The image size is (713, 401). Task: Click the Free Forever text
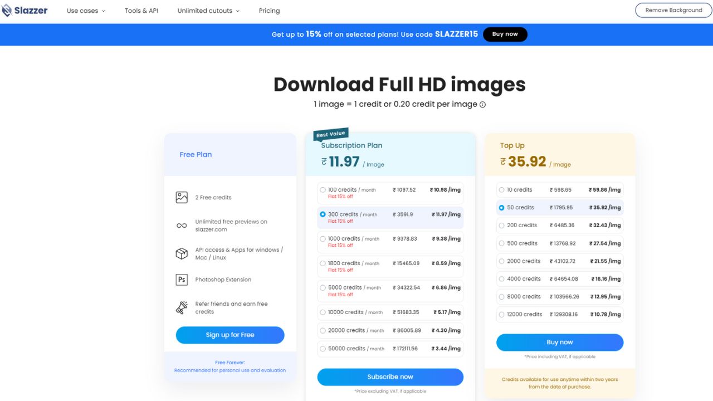230,363
